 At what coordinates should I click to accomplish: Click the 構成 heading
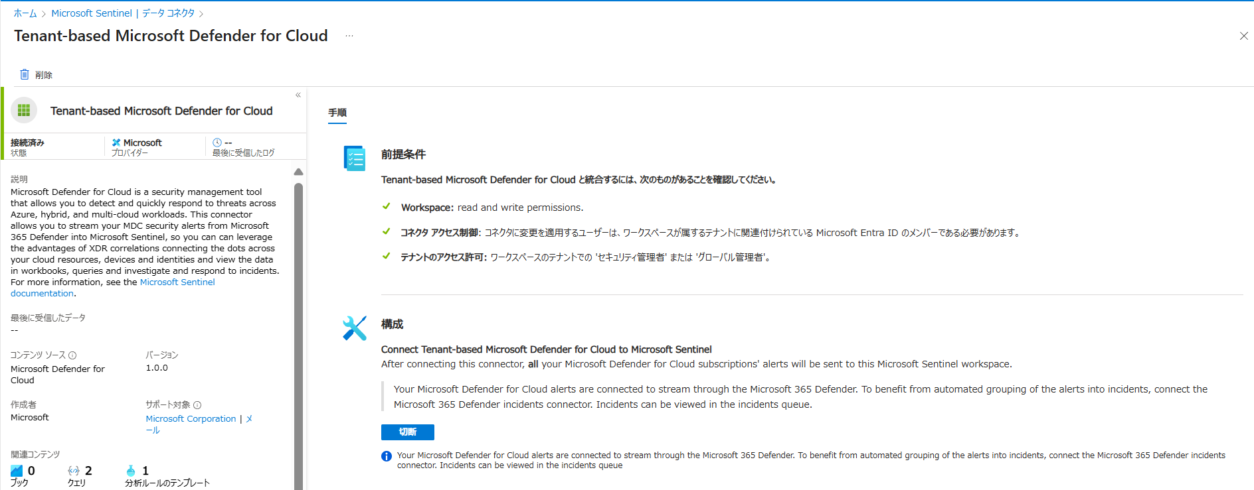(x=392, y=324)
